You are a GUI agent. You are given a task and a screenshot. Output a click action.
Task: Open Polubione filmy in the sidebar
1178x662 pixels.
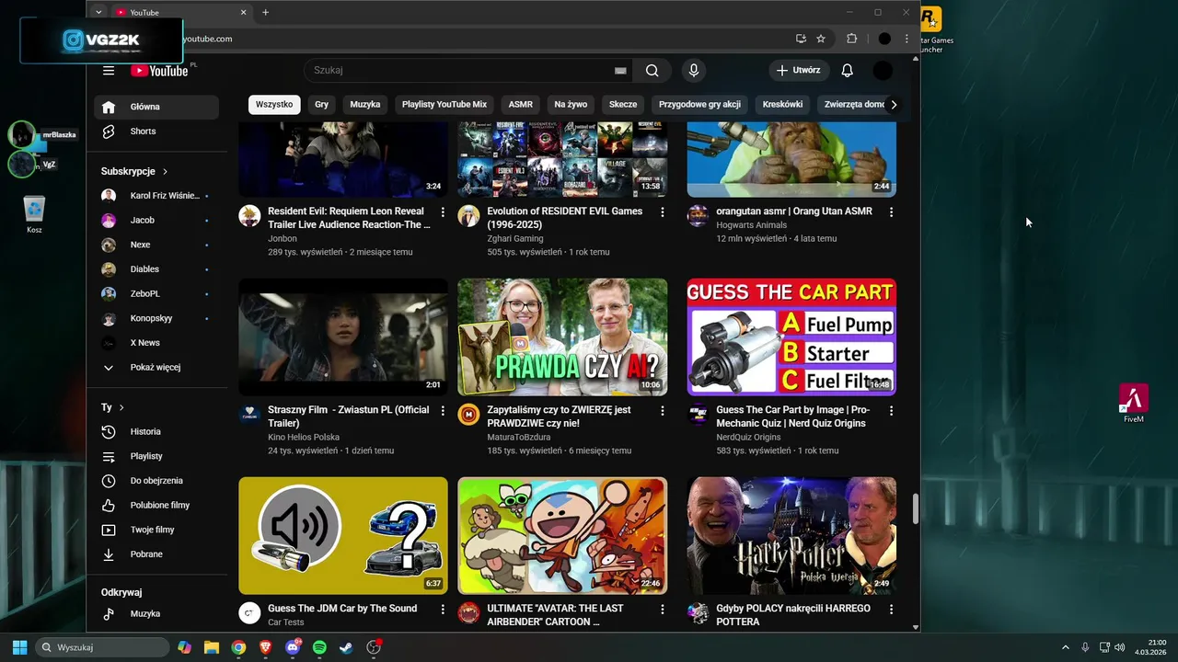(156, 505)
